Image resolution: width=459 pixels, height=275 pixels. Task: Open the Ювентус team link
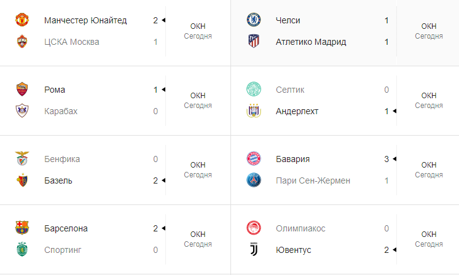coord(294,250)
